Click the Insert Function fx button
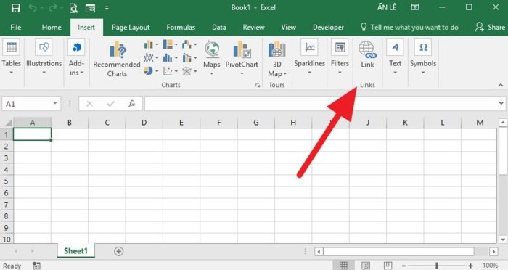Image resolution: width=508 pixels, height=270 pixels. click(x=131, y=104)
